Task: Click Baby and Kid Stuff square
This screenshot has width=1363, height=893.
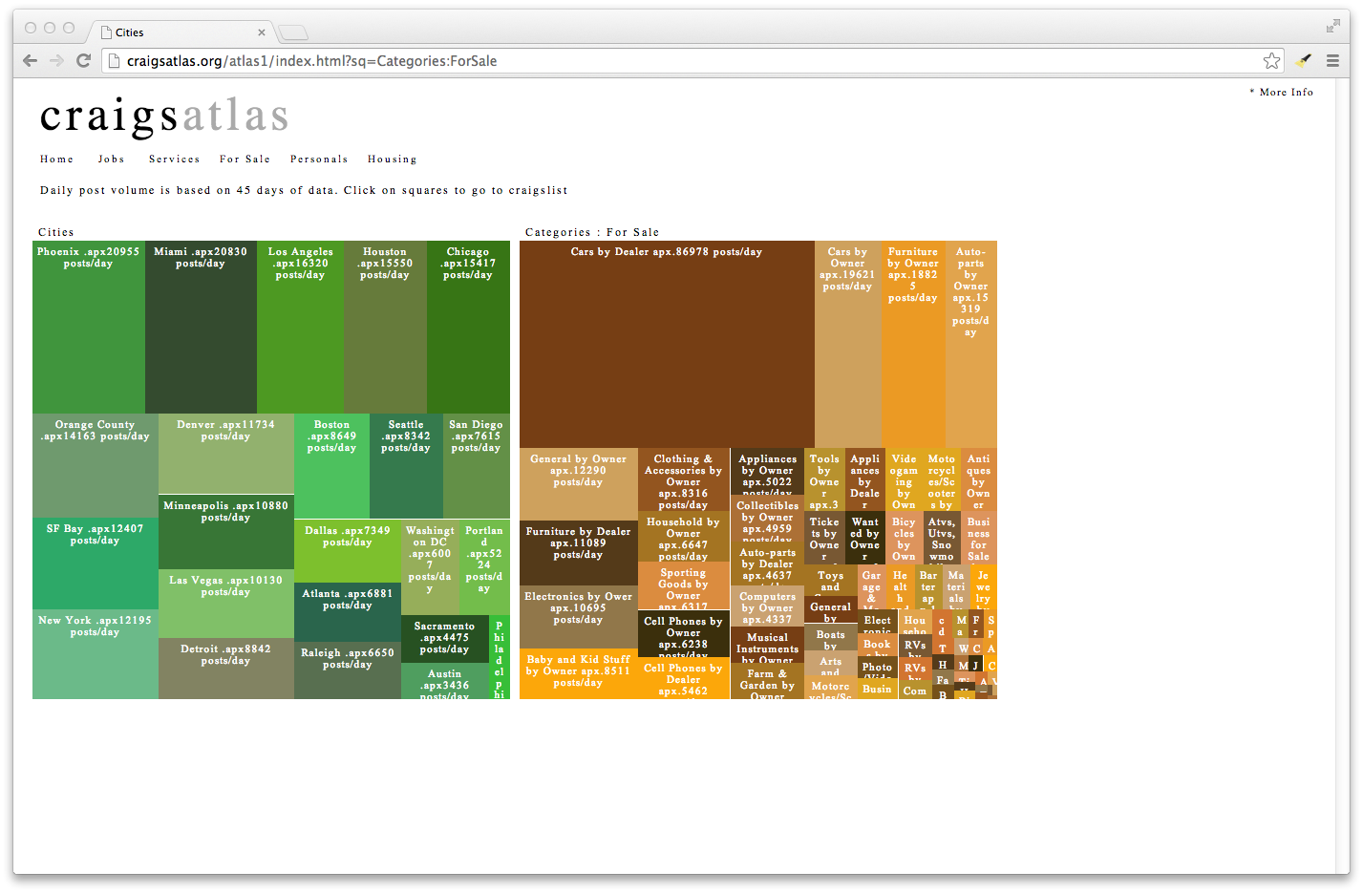Action: tap(579, 673)
